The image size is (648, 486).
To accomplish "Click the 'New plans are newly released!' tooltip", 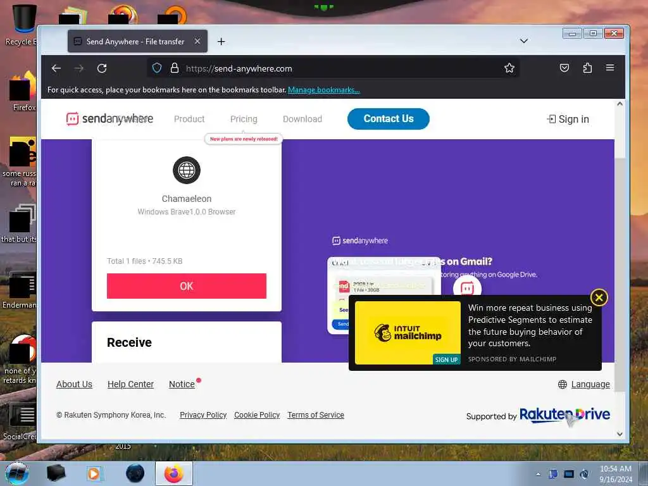I will 244,139.
